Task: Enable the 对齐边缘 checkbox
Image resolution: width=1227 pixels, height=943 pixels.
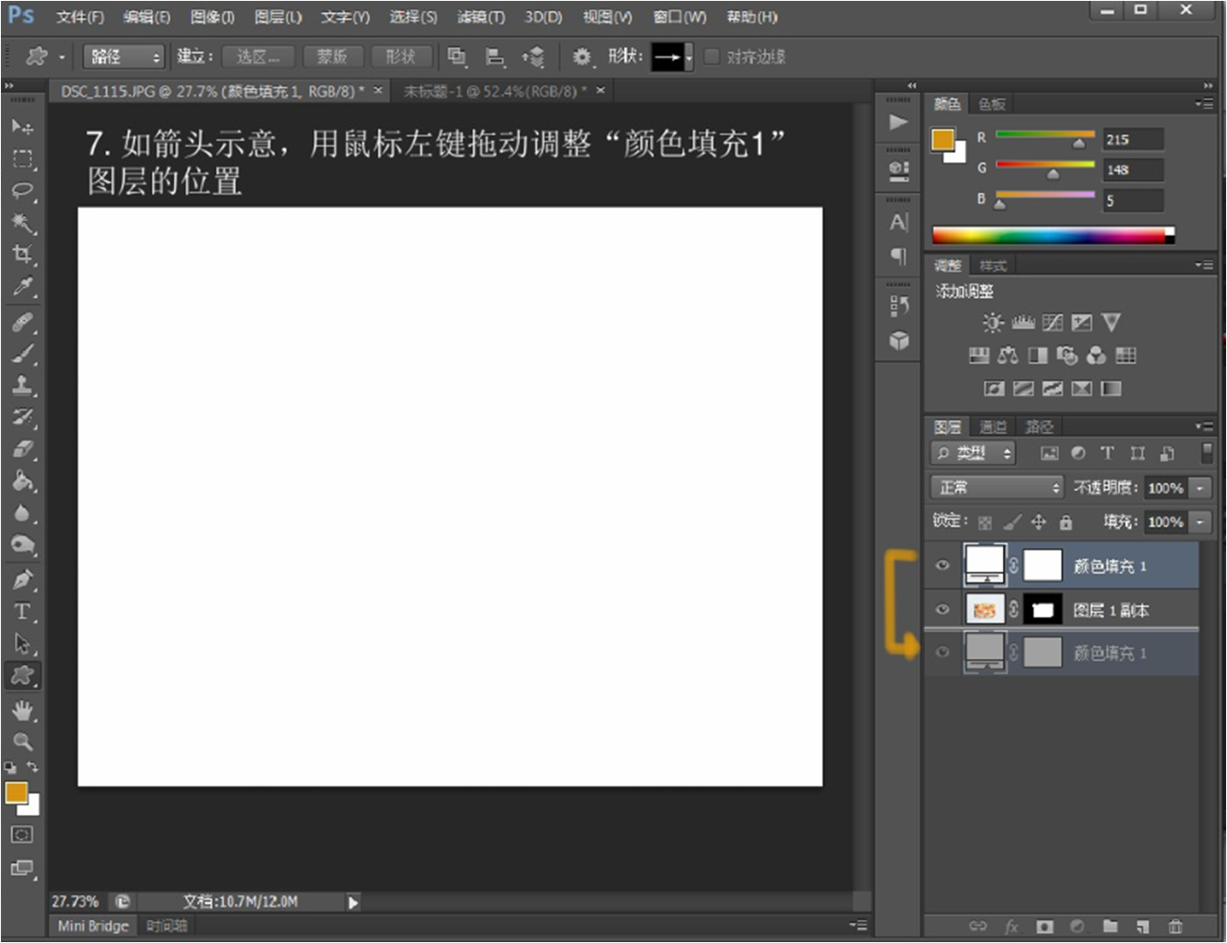Action: click(x=712, y=57)
